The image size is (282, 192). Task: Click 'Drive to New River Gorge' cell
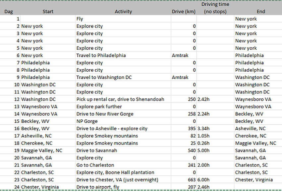pos(123,114)
